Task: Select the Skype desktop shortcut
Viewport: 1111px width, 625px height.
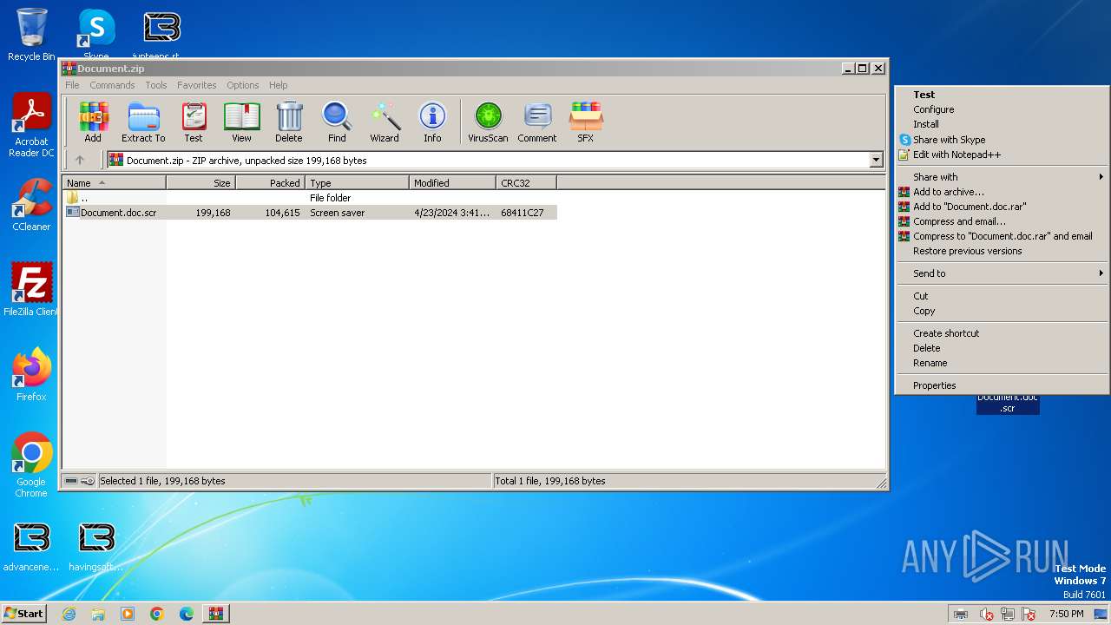Action: pyautogui.click(x=96, y=35)
